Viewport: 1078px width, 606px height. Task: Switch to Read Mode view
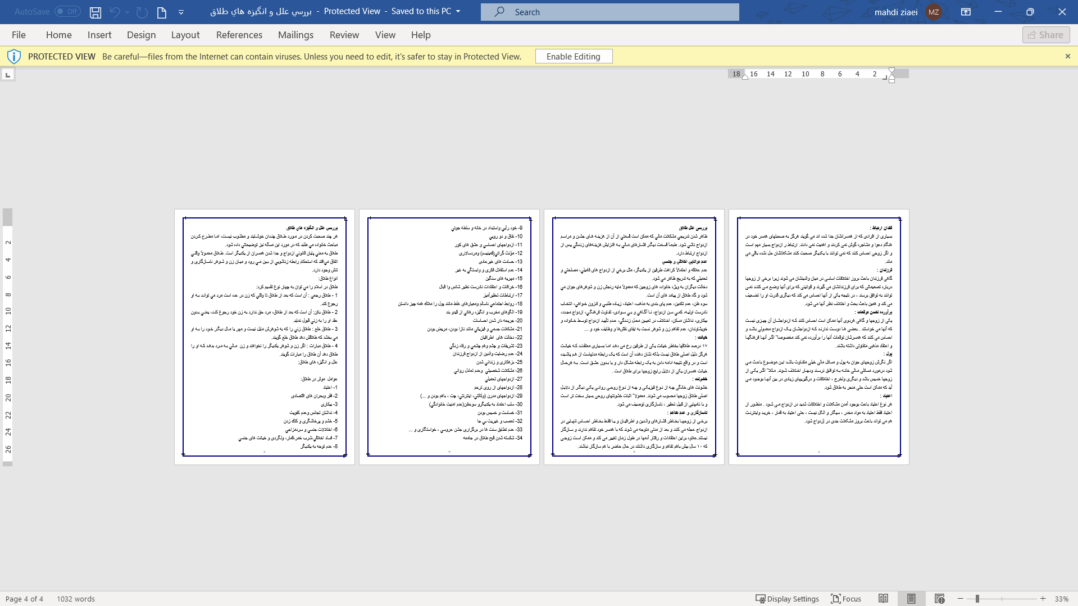[x=883, y=599]
